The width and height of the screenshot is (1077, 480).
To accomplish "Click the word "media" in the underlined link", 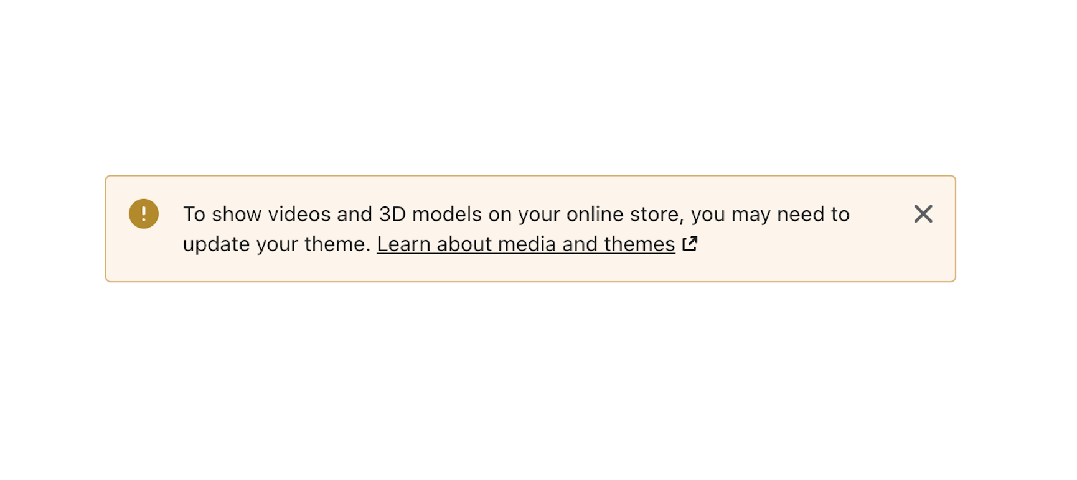I will (x=527, y=244).
